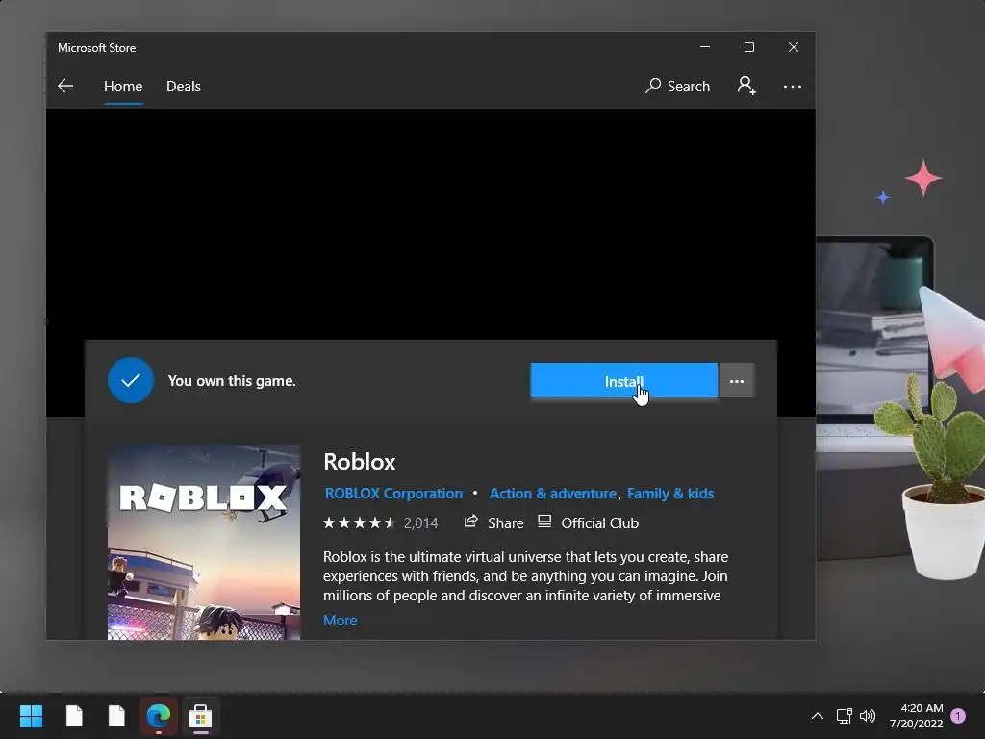Maximize the Microsoft Store window
Image resolution: width=985 pixels, height=739 pixels.
coord(748,47)
